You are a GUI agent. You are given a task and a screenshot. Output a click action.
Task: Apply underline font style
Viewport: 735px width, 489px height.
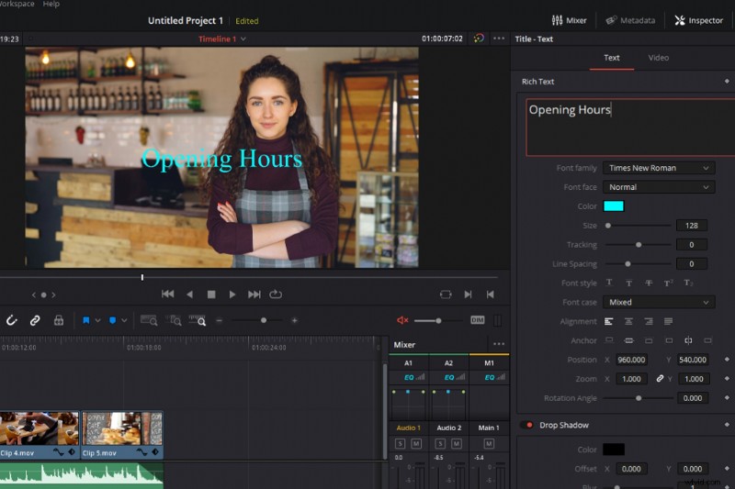coord(609,283)
